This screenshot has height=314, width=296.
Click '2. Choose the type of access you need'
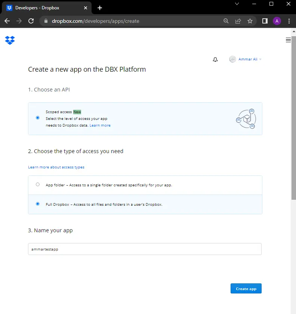(75, 151)
